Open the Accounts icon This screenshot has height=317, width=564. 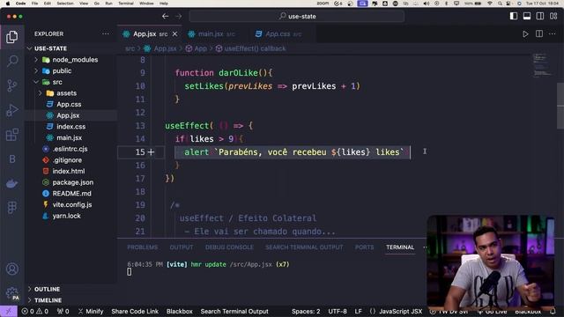pos(12,269)
